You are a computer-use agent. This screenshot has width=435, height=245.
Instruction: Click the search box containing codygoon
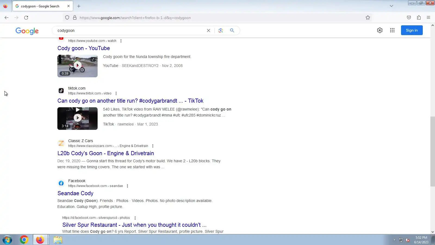click(x=130, y=30)
